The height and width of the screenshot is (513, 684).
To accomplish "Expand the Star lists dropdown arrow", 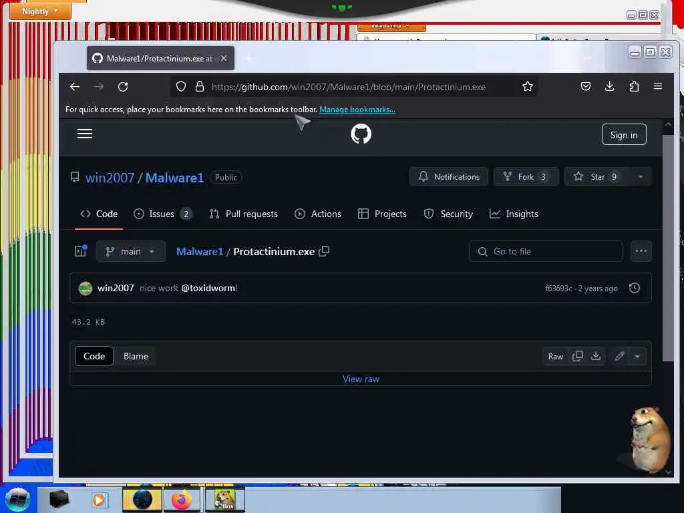I will 641,176.
